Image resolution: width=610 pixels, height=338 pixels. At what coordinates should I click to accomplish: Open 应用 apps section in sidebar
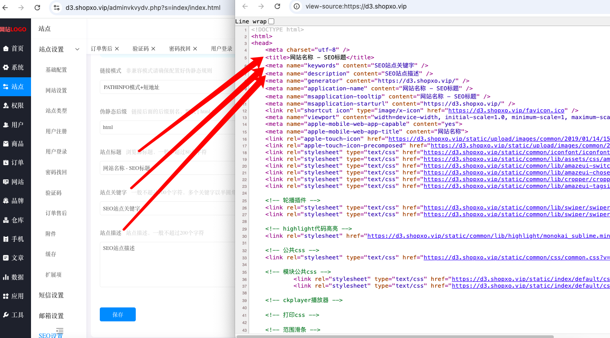[x=15, y=296]
